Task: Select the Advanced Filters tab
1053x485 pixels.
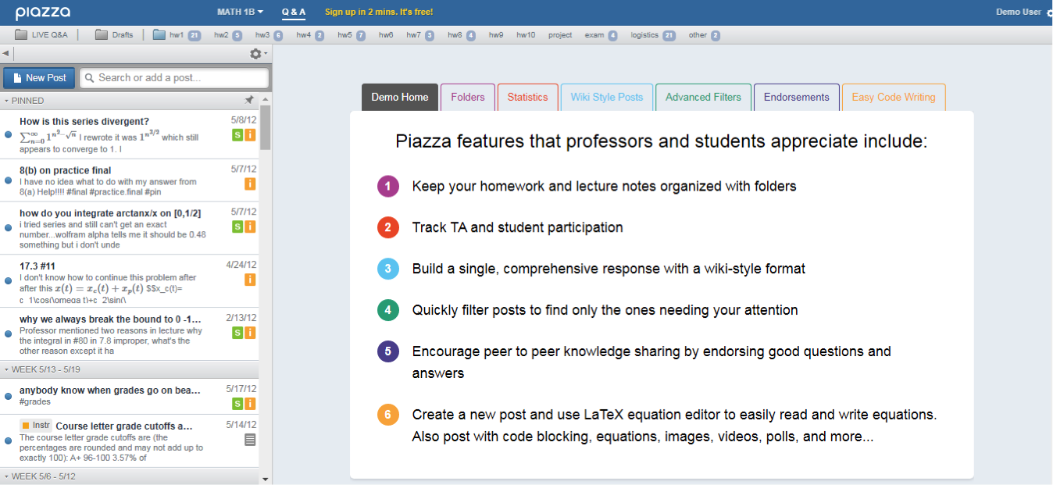Action: pos(703,98)
